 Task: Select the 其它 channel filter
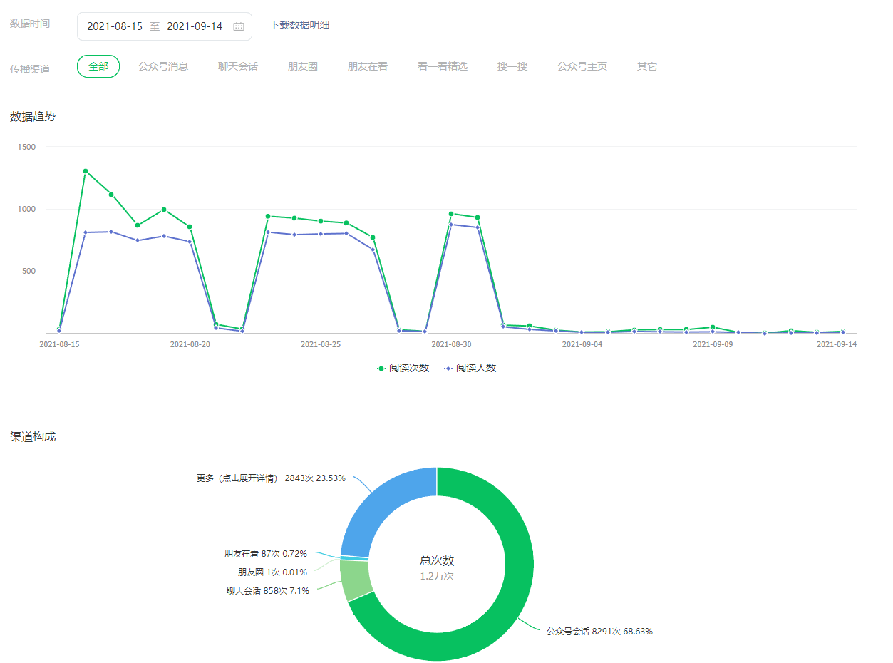click(647, 66)
